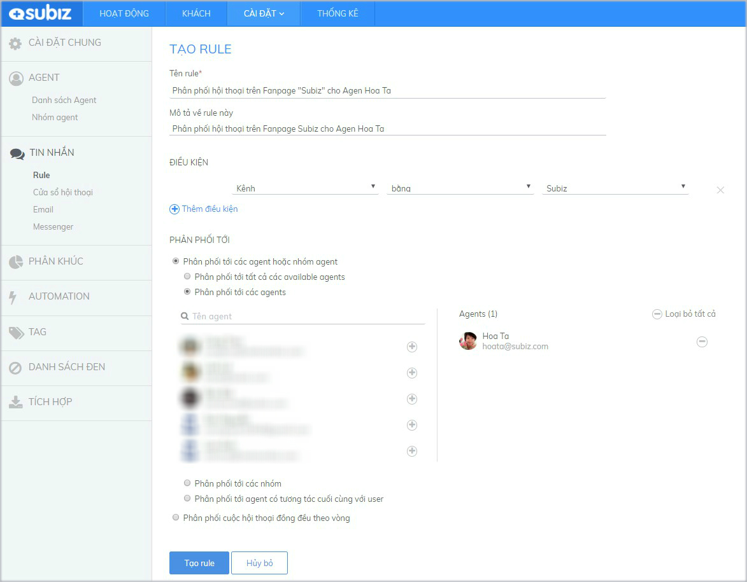Open the CÀI ĐẶT navigation dropdown
Screen dimensions: 747x582
click(263, 13)
